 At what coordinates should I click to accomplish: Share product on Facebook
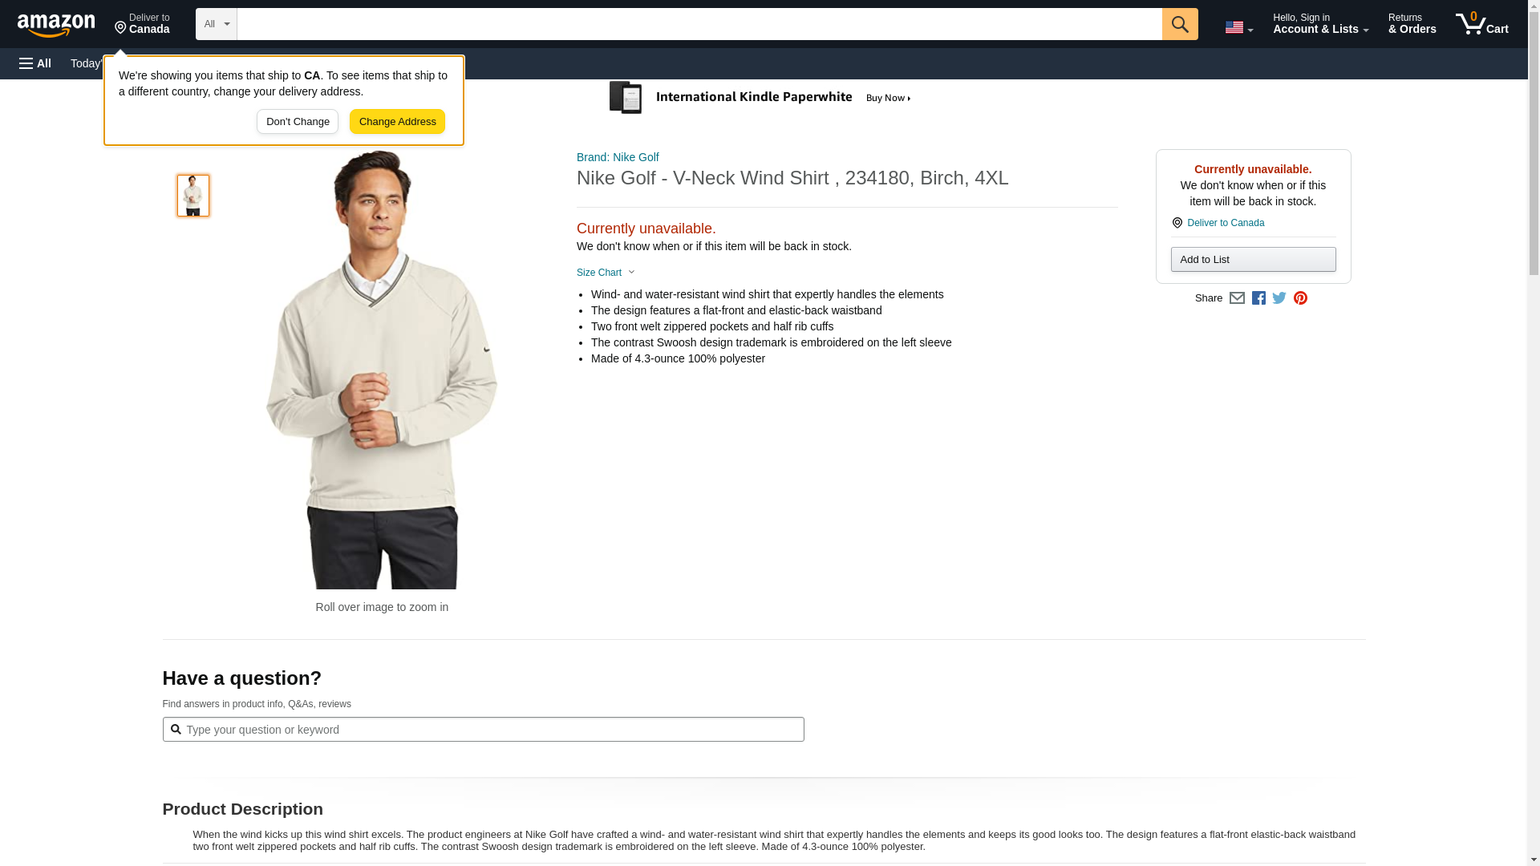[1258, 298]
